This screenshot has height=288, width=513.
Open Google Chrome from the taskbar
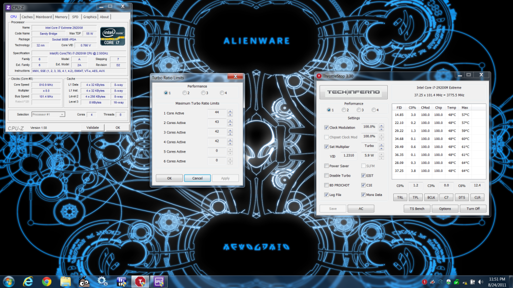[x=47, y=281]
